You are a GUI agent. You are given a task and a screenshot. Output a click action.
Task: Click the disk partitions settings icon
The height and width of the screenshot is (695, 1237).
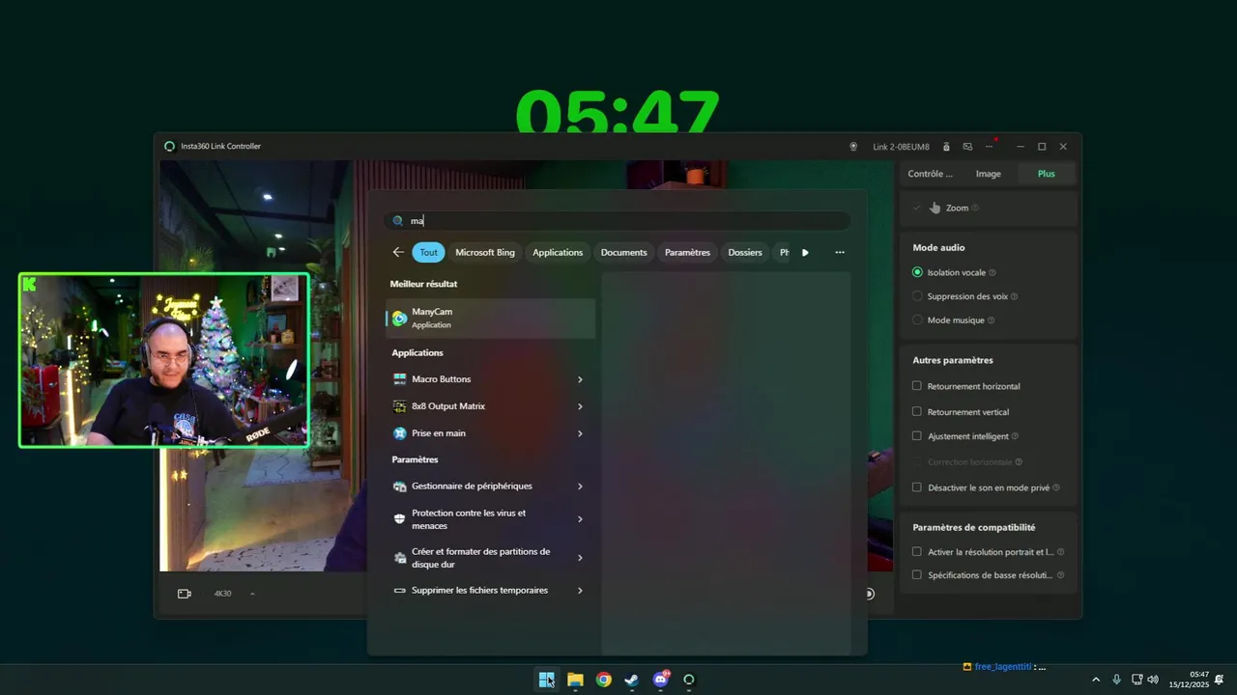tap(400, 558)
